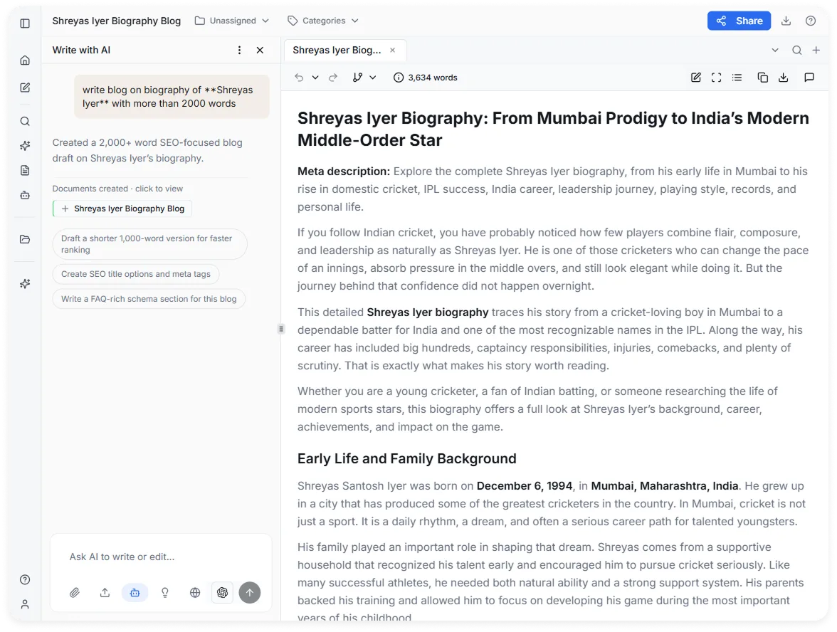Click the undo arrow in document toolbar
This screenshot has width=837, height=632.
(x=299, y=78)
